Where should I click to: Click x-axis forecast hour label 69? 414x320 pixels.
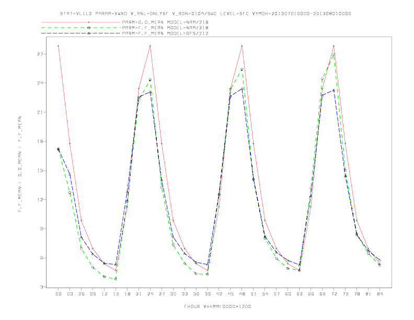point(323,294)
